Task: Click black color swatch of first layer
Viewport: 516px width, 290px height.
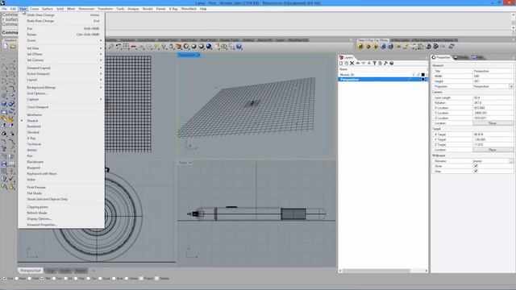Action: click(423, 75)
